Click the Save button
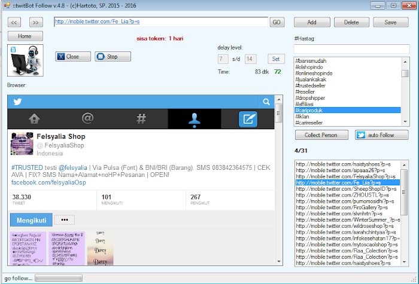Viewport: 419px width, 284px height. 391,23
